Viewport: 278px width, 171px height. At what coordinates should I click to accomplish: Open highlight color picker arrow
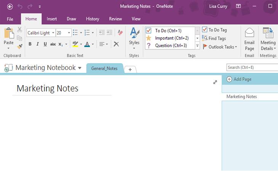pos(81,44)
